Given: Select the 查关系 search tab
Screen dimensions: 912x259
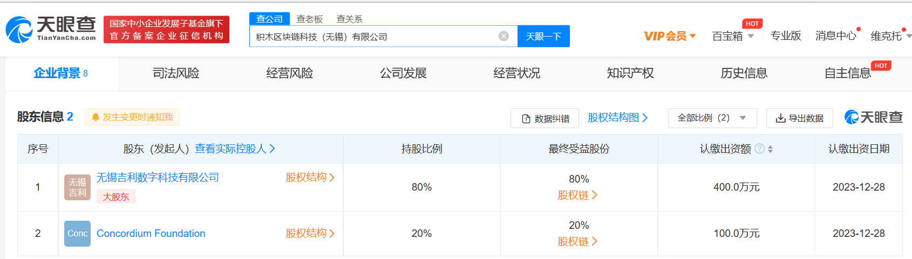Looking at the screenshot, I should tap(350, 19).
